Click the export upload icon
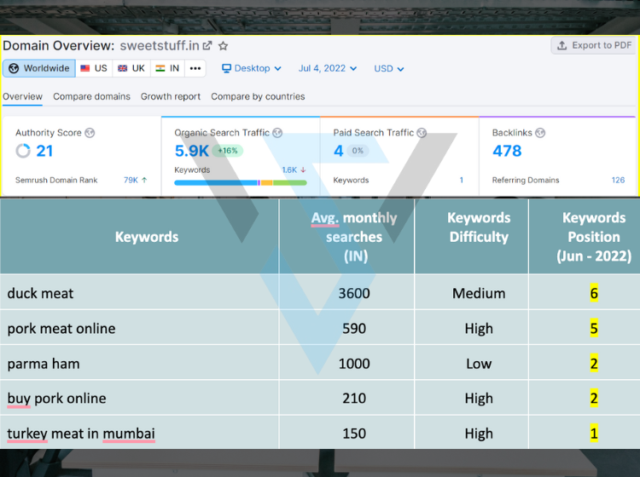The width and height of the screenshot is (640, 477). pos(562,45)
